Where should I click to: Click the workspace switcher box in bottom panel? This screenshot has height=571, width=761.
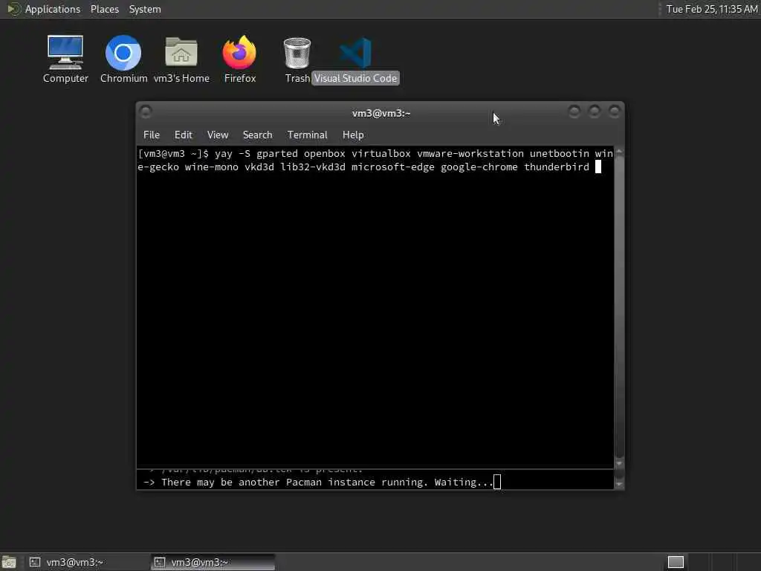coord(676,562)
